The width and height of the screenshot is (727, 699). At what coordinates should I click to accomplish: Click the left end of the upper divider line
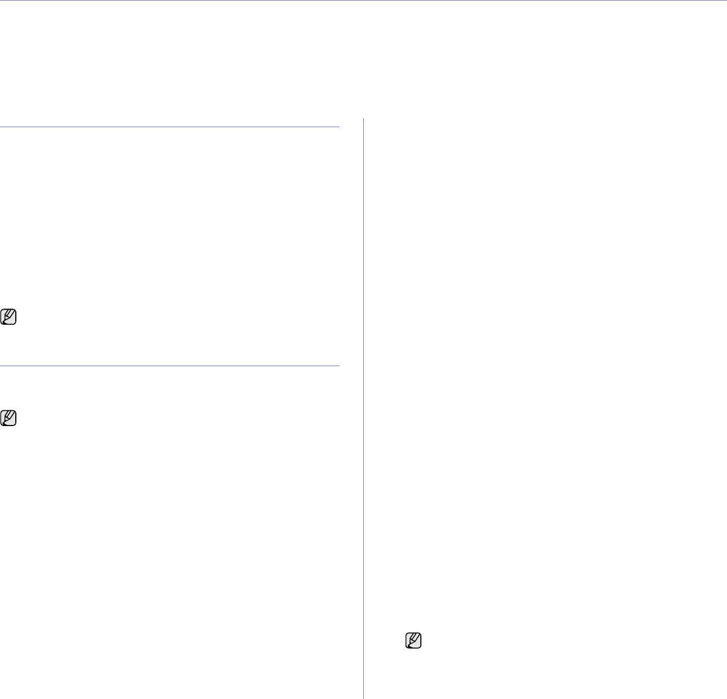(x=2, y=127)
